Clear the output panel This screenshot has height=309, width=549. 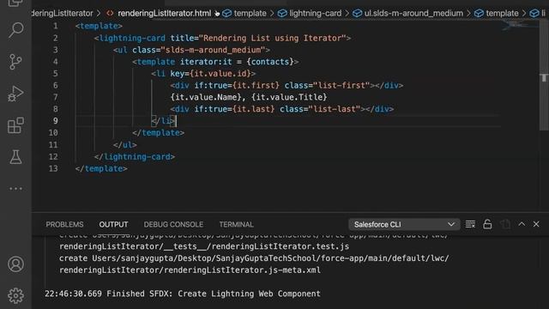[x=470, y=224]
